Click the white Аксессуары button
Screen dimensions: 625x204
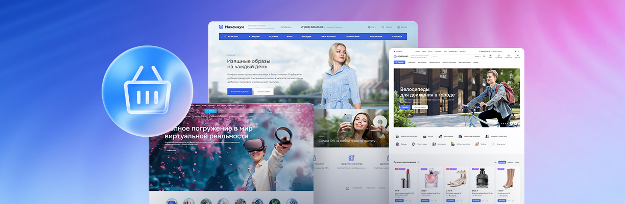(263, 92)
